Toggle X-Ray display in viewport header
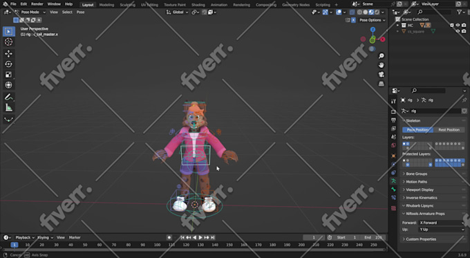 pyautogui.click(x=352, y=12)
